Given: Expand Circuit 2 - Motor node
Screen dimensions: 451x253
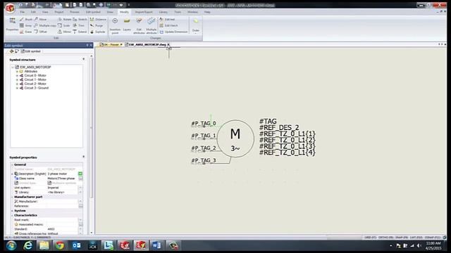Looking at the screenshot, I should coord(17,84).
